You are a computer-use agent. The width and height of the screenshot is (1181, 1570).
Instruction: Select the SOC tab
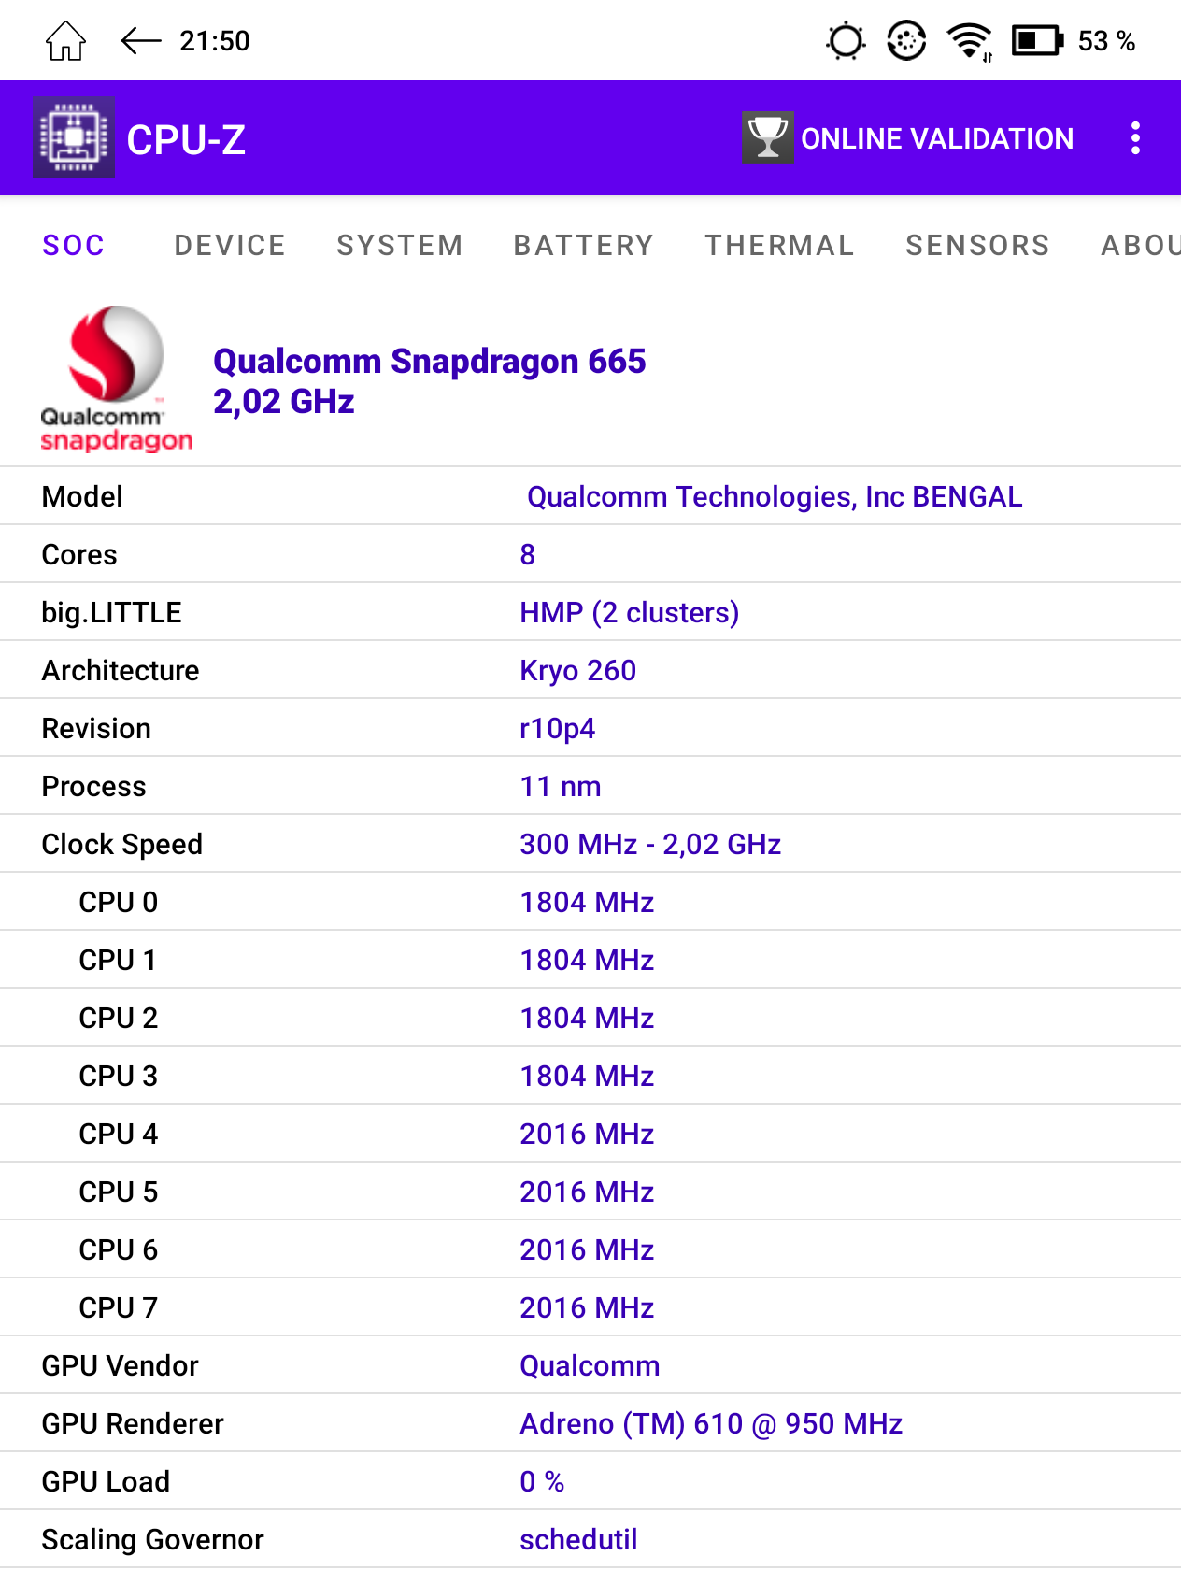pyautogui.click(x=74, y=245)
